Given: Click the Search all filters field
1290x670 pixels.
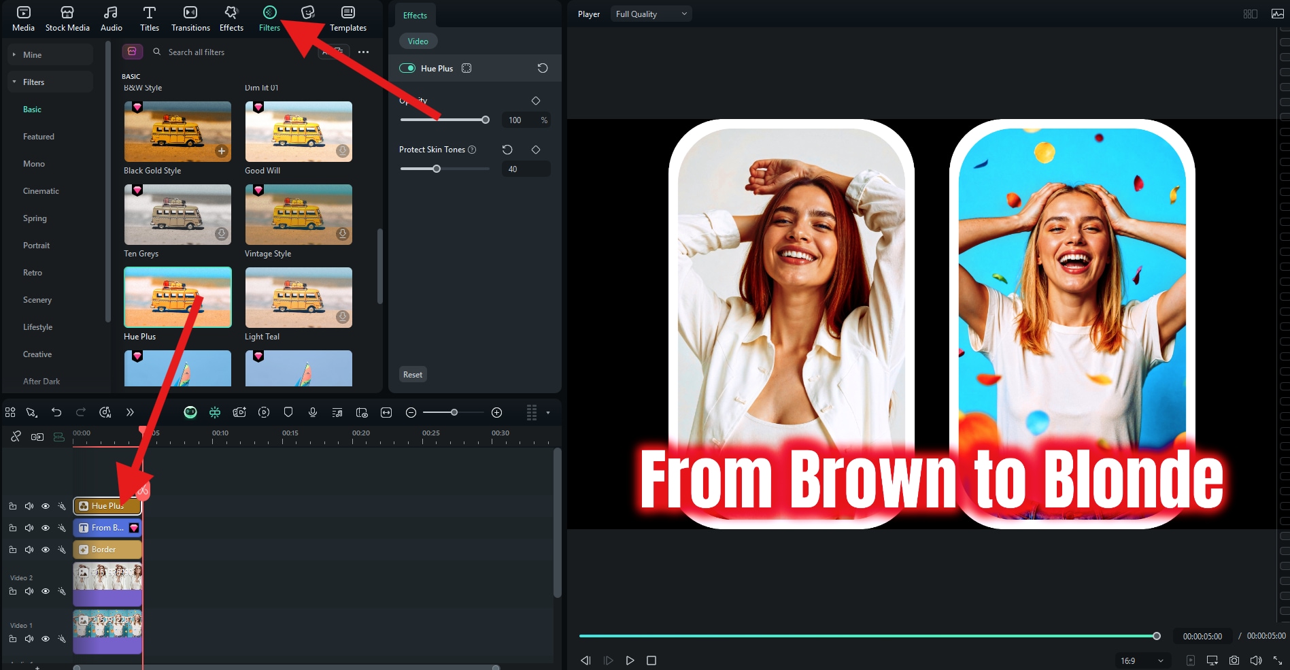Looking at the screenshot, I should (231, 52).
